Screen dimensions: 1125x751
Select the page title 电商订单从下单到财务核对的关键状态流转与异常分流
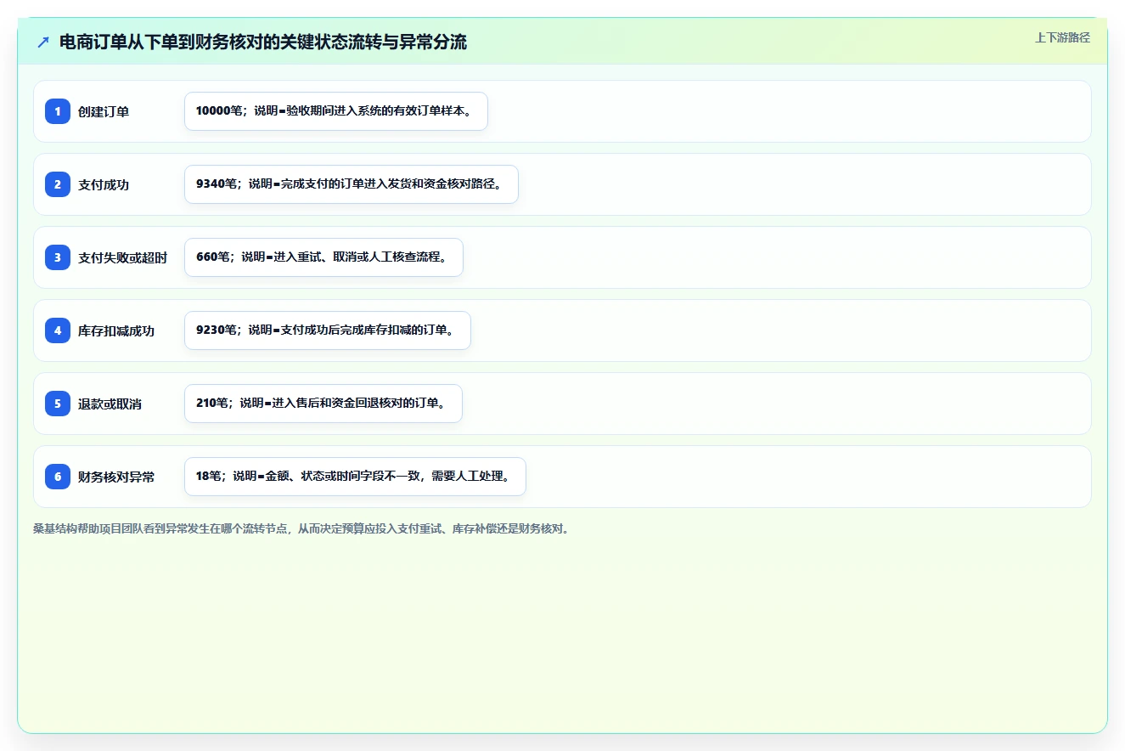click(263, 42)
